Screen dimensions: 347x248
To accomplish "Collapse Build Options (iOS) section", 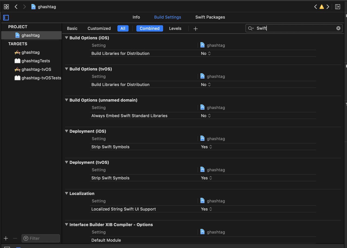I will pos(67,38).
